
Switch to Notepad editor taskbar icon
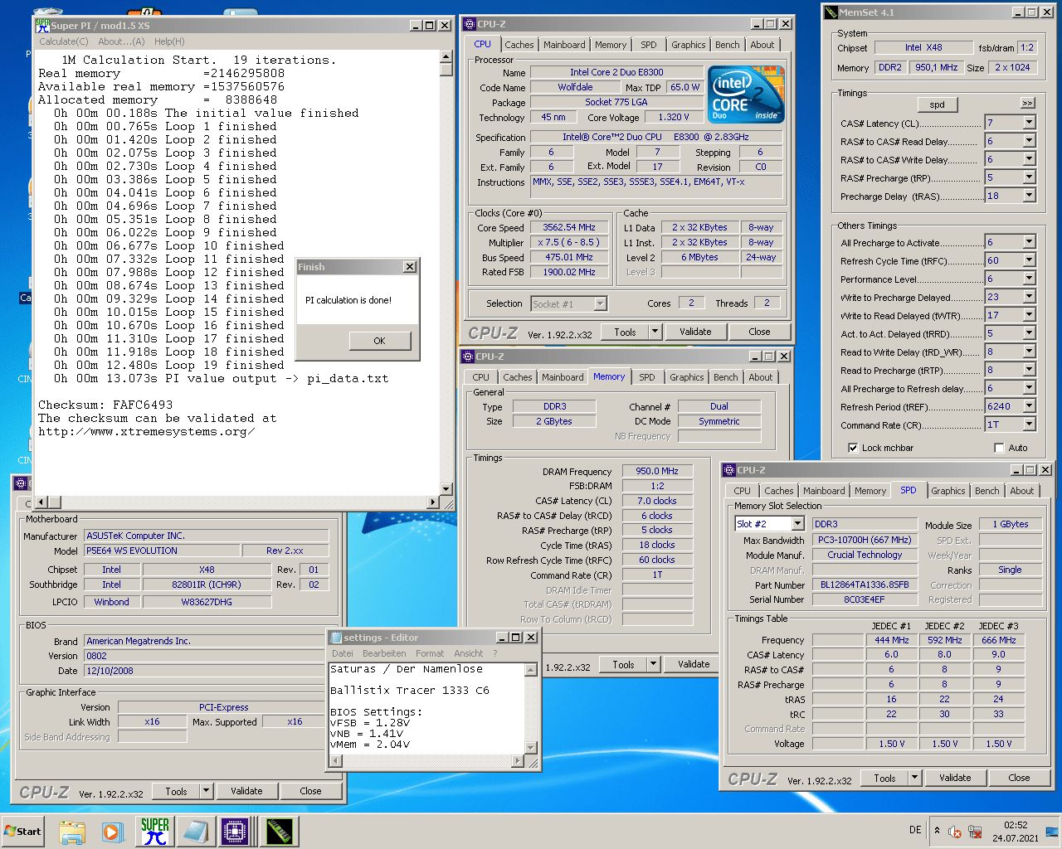pos(196,832)
